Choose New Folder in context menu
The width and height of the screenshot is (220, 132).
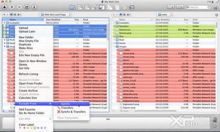(26, 37)
